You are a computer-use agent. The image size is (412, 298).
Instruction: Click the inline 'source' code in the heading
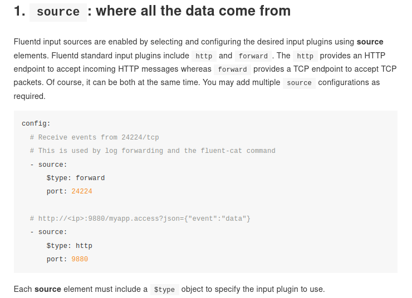(58, 12)
